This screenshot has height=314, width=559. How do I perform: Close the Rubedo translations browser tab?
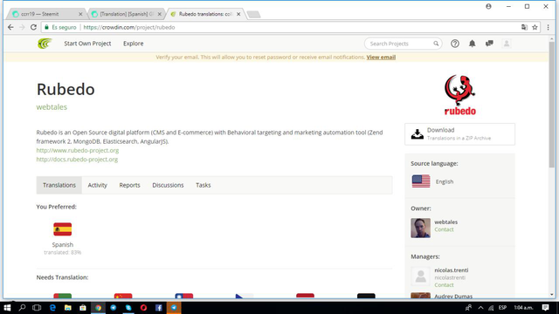point(238,14)
